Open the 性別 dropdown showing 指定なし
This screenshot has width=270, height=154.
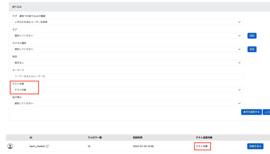click(128, 63)
